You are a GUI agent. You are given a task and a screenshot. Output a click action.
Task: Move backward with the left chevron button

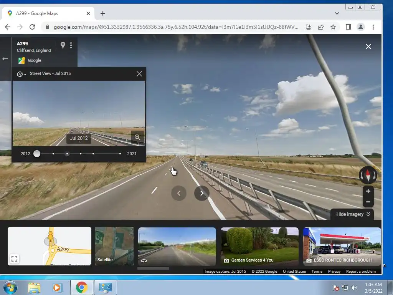click(179, 193)
